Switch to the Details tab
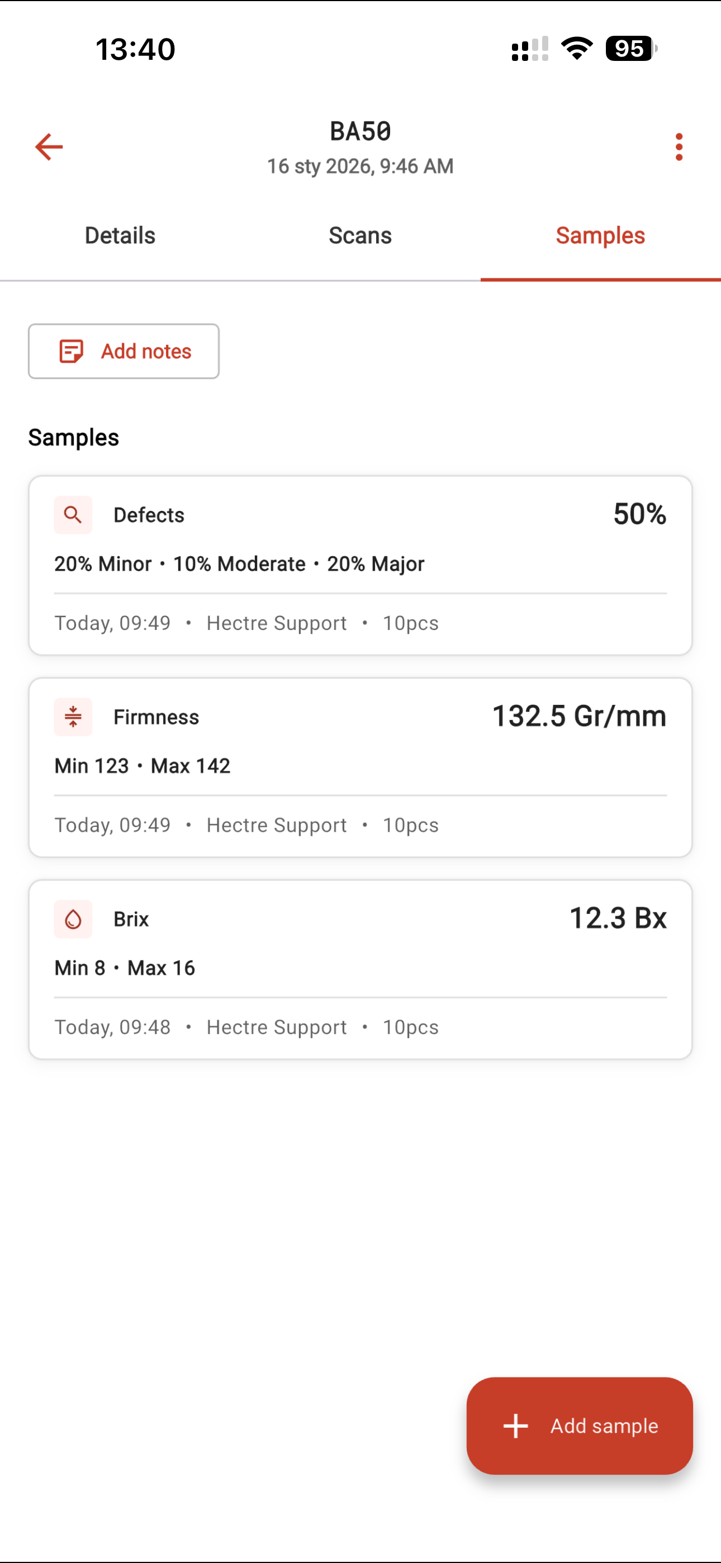The image size is (721, 1563). [x=120, y=235]
